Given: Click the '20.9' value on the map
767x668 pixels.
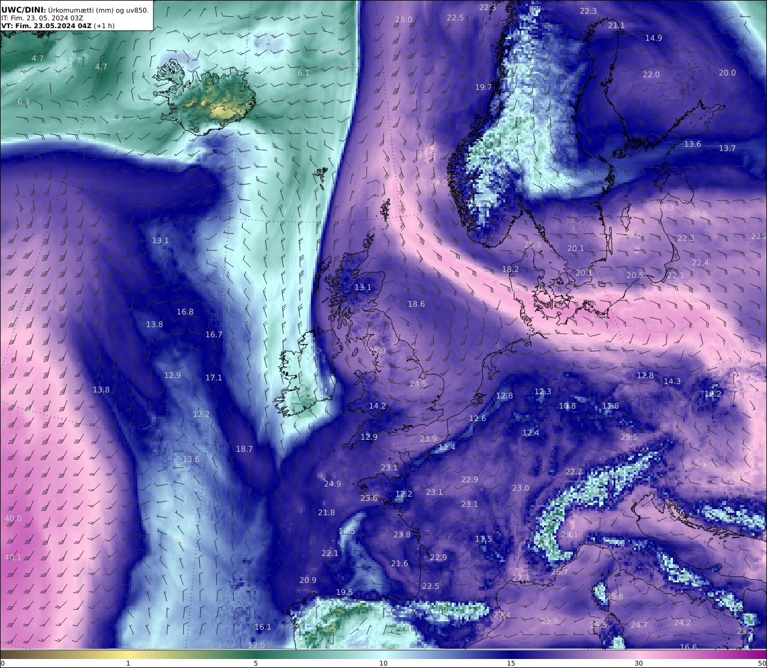Looking at the screenshot, I should [x=307, y=581].
